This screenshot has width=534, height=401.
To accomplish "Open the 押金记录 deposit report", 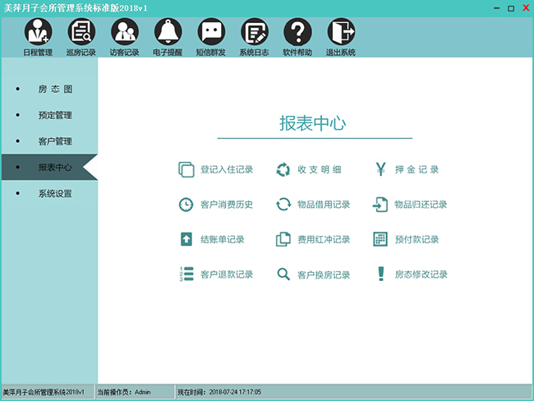I will pos(417,170).
